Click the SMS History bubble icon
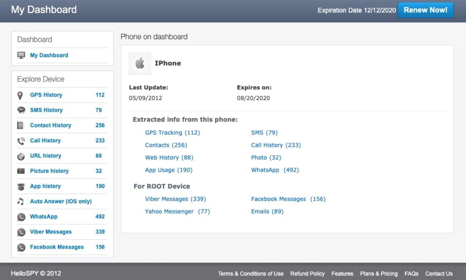Screen dimensions: 466x280 (21, 110)
